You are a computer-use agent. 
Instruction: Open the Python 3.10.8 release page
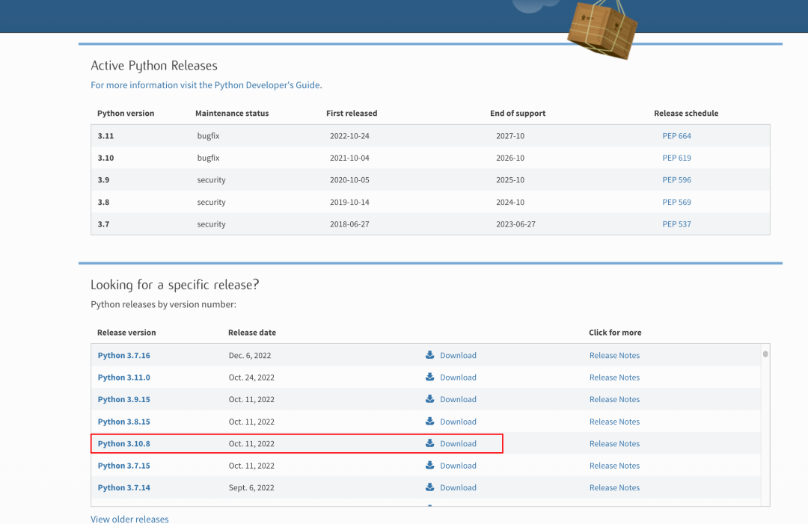tap(123, 444)
